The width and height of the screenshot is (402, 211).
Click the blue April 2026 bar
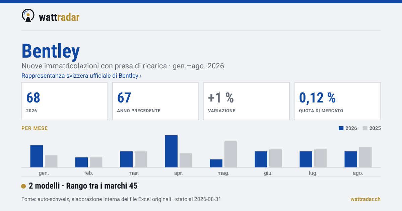pyautogui.click(x=171, y=151)
